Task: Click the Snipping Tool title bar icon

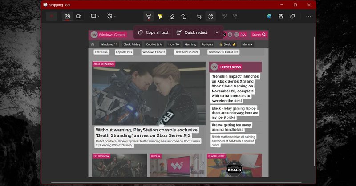Action: pos(45,5)
